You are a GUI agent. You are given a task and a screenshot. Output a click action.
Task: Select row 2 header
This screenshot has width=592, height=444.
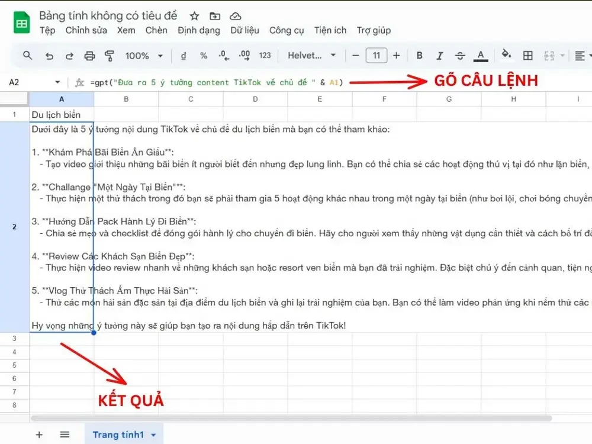click(x=14, y=227)
